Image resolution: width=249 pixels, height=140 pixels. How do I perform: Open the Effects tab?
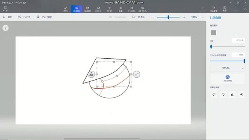tap(121, 9)
